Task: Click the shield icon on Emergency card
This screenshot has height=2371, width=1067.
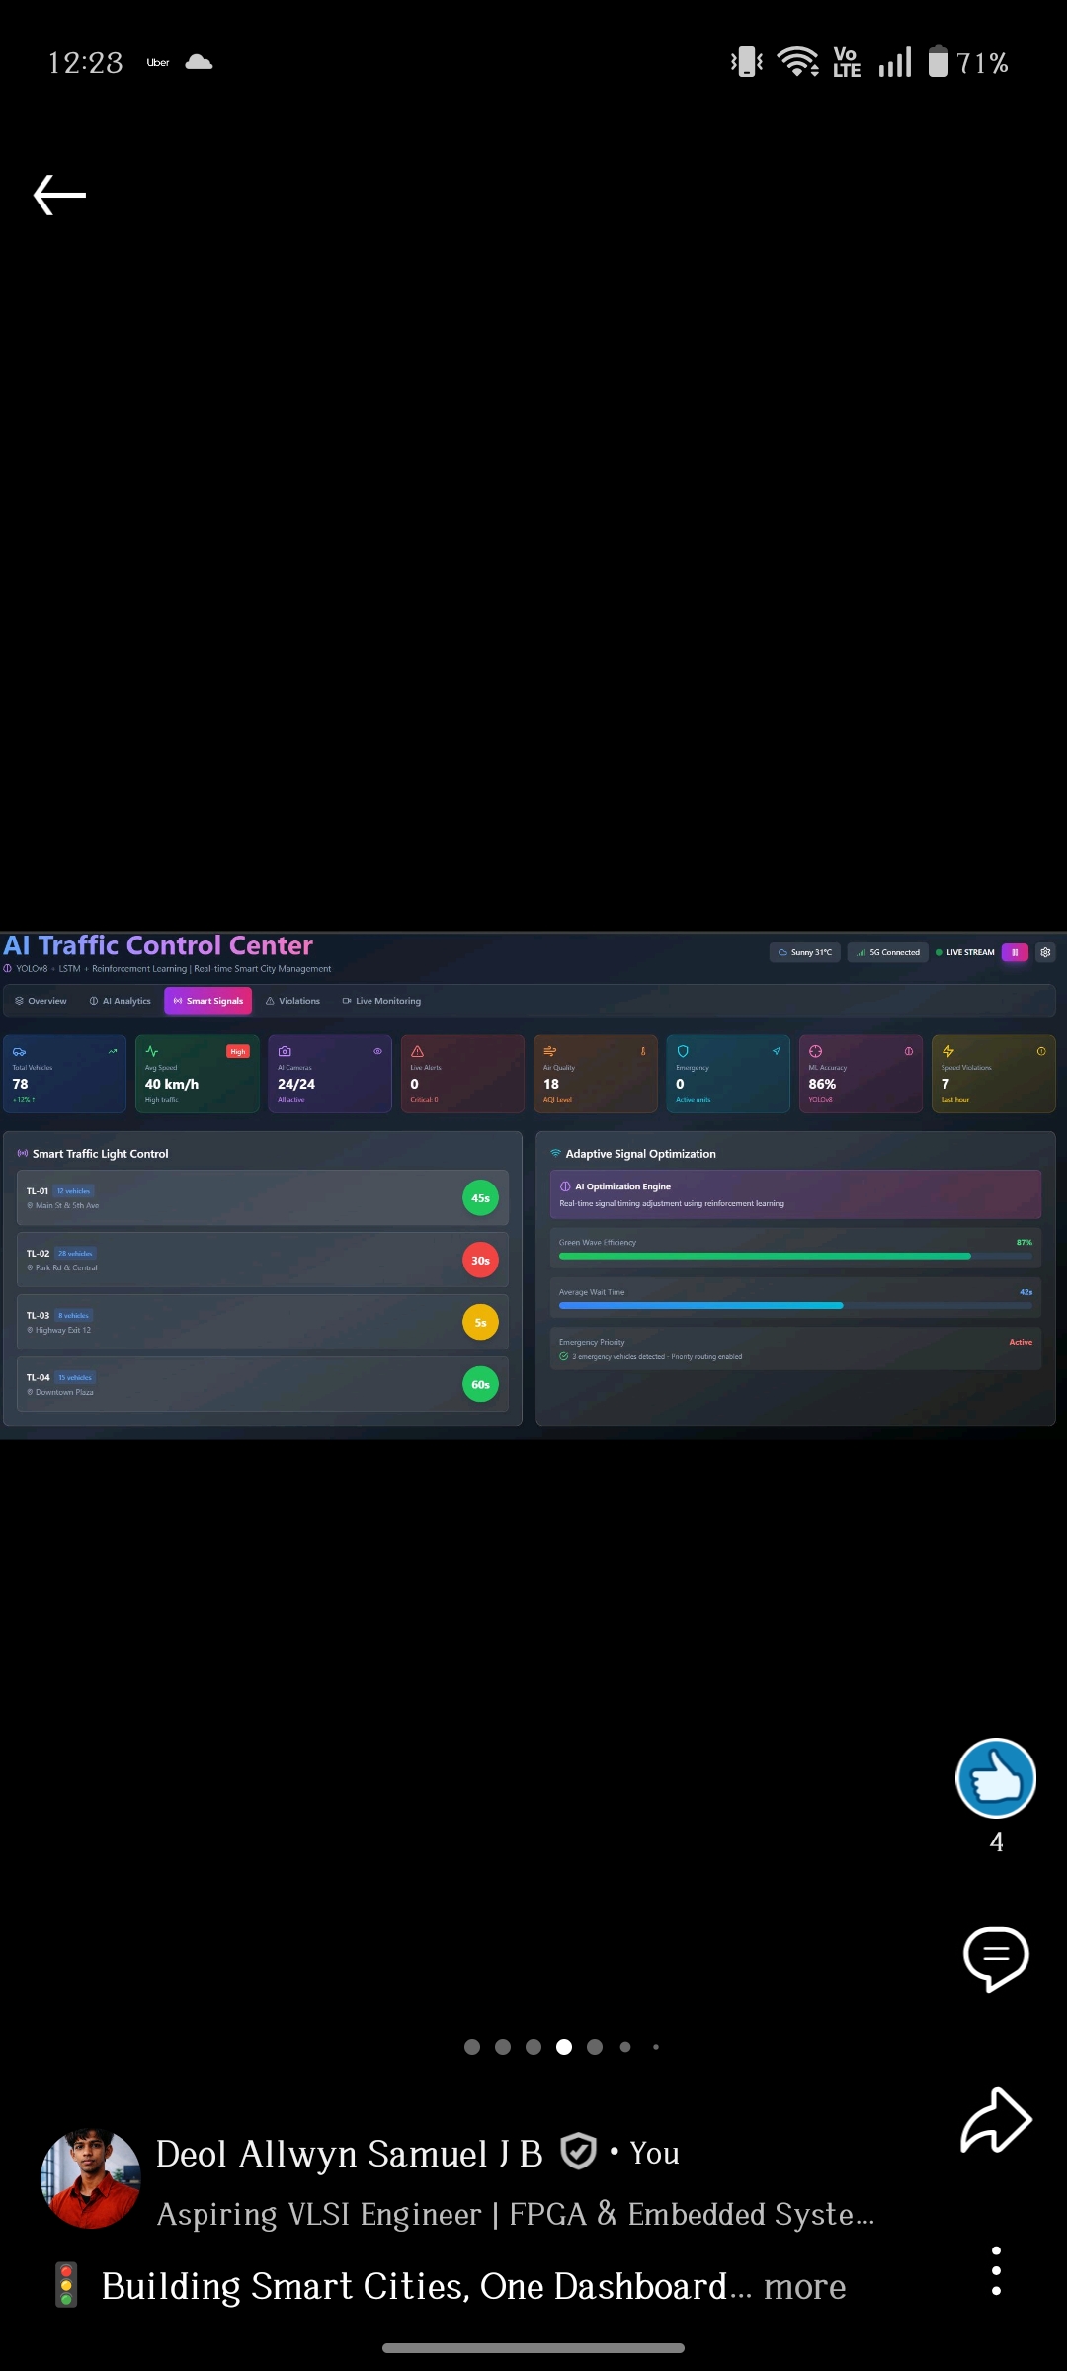Action: pyautogui.click(x=683, y=1051)
